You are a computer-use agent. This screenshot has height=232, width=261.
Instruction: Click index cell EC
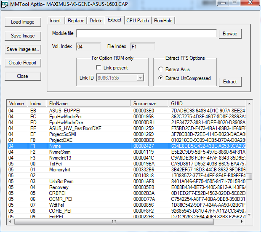[x=33, y=117]
